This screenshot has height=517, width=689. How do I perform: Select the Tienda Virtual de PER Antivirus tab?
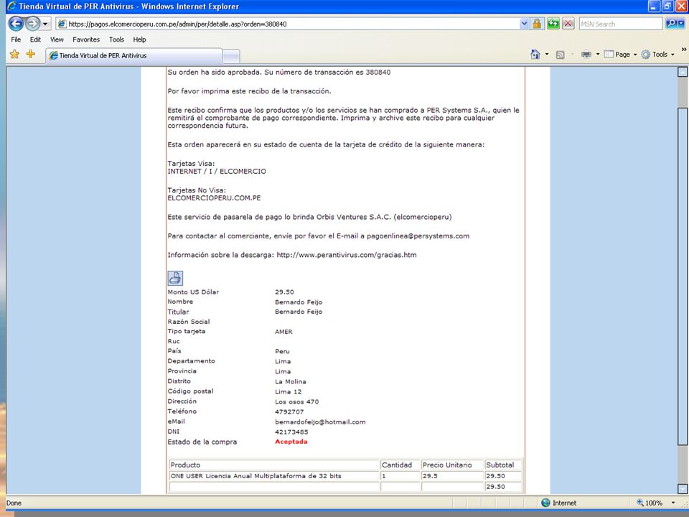pos(133,55)
